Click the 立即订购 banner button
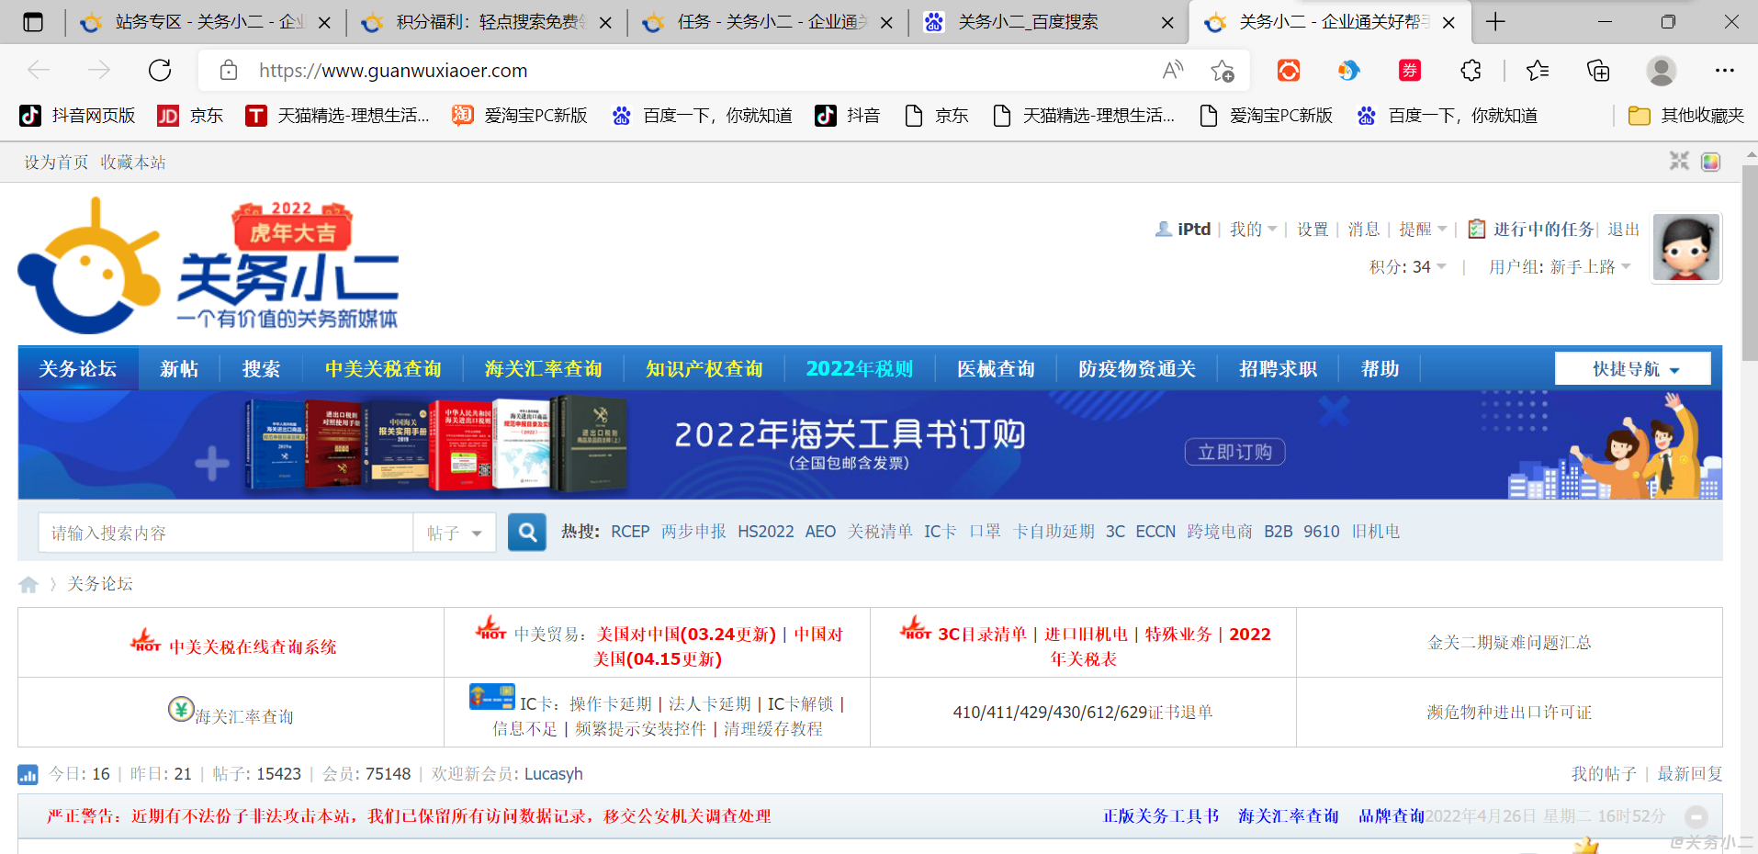 1234,452
